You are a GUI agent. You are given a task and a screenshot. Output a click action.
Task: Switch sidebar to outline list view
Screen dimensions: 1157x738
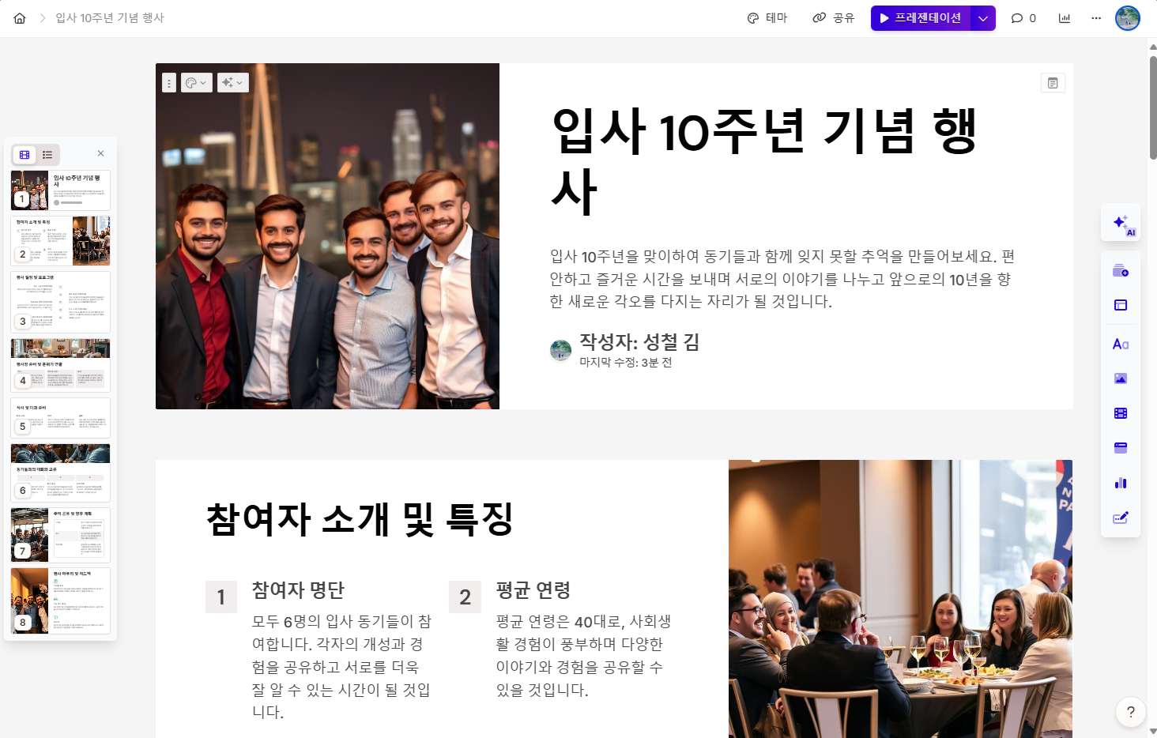[47, 155]
